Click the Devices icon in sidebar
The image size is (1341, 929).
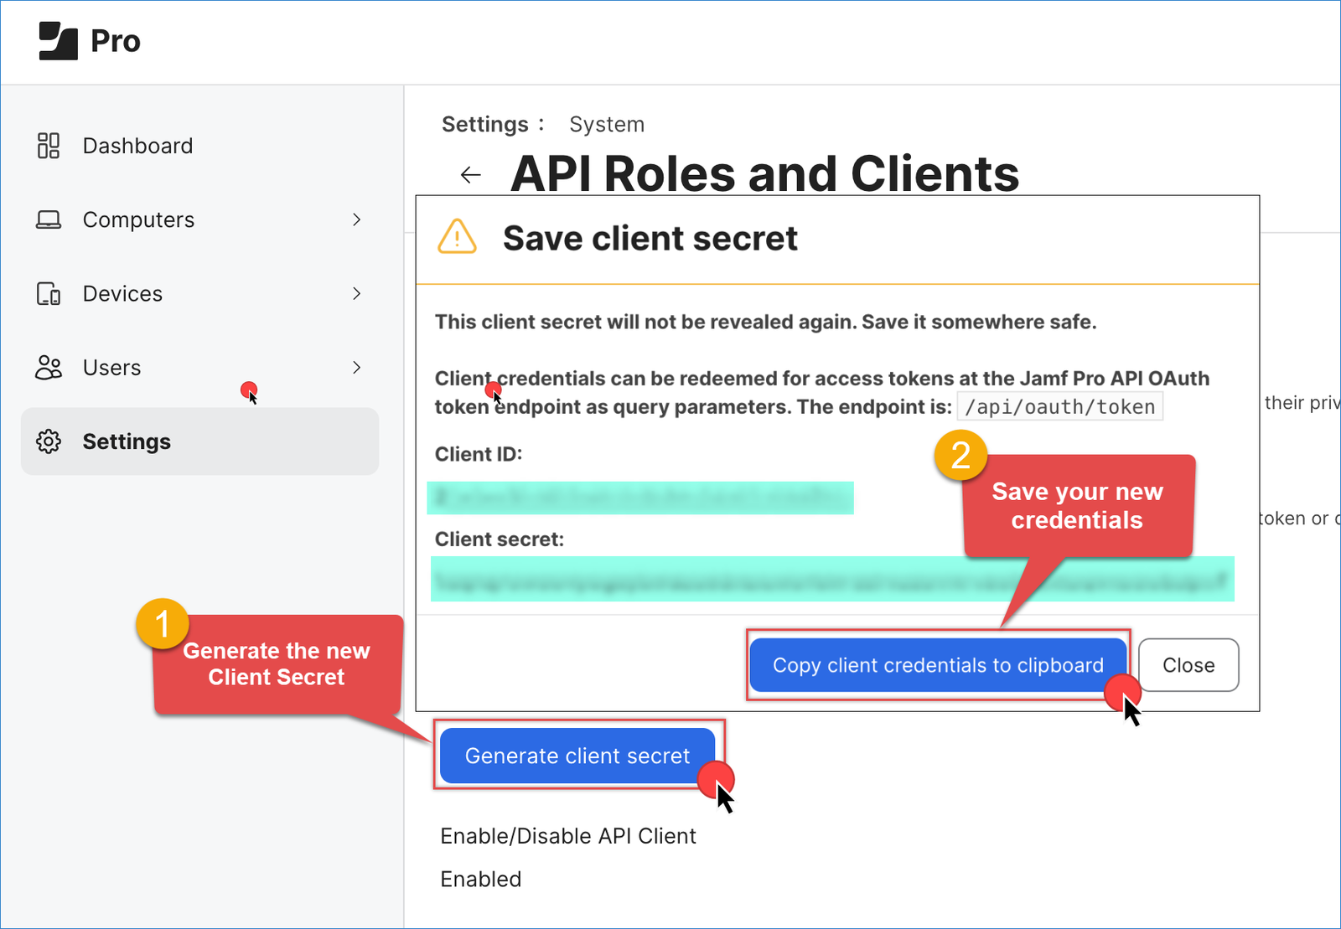point(49,294)
